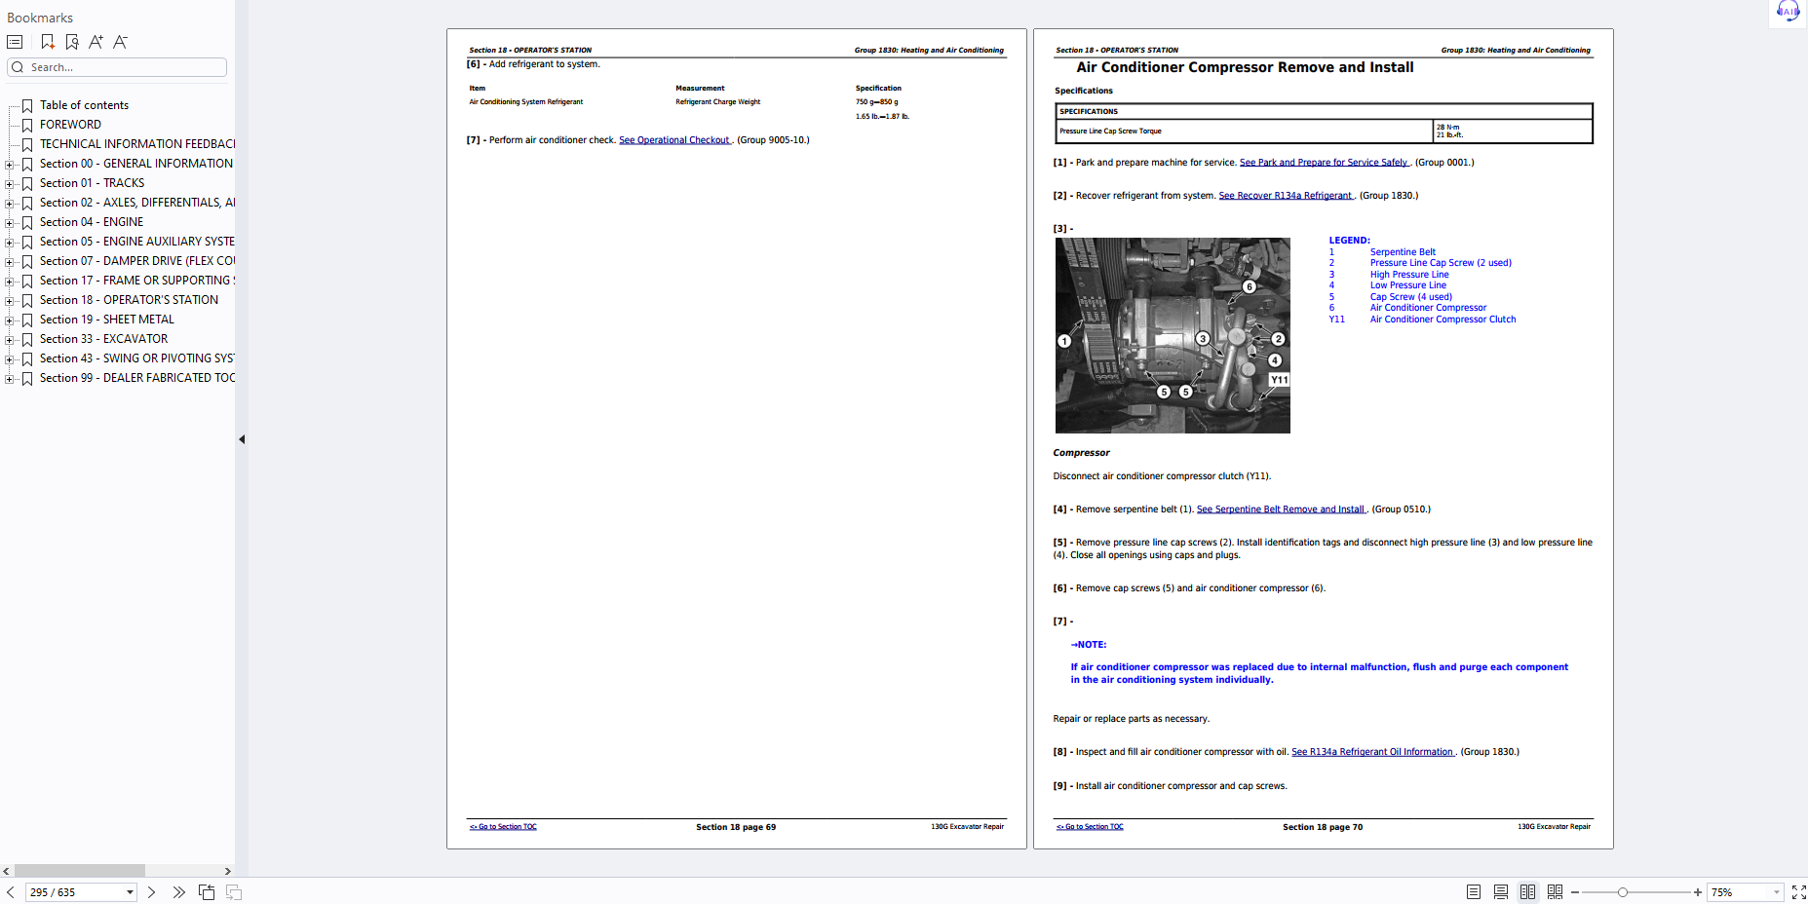
Task: Click the find bookmark icon
Action: [x=72, y=42]
